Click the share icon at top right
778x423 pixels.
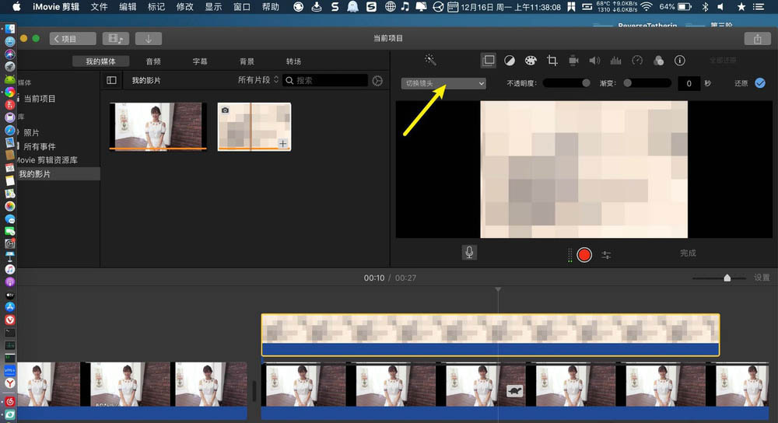coord(757,39)
